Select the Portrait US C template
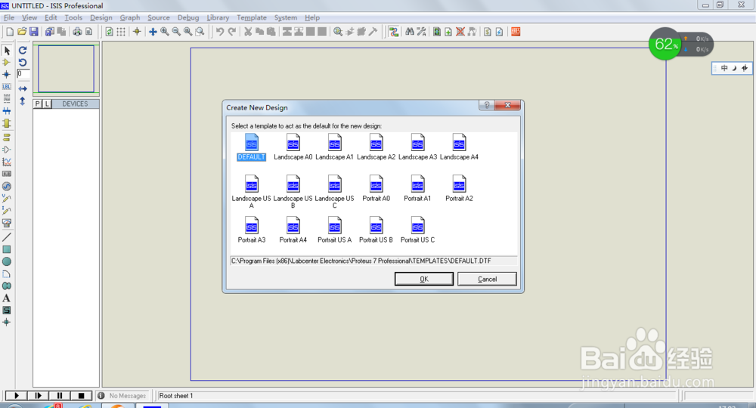 (x=417, y=230)
